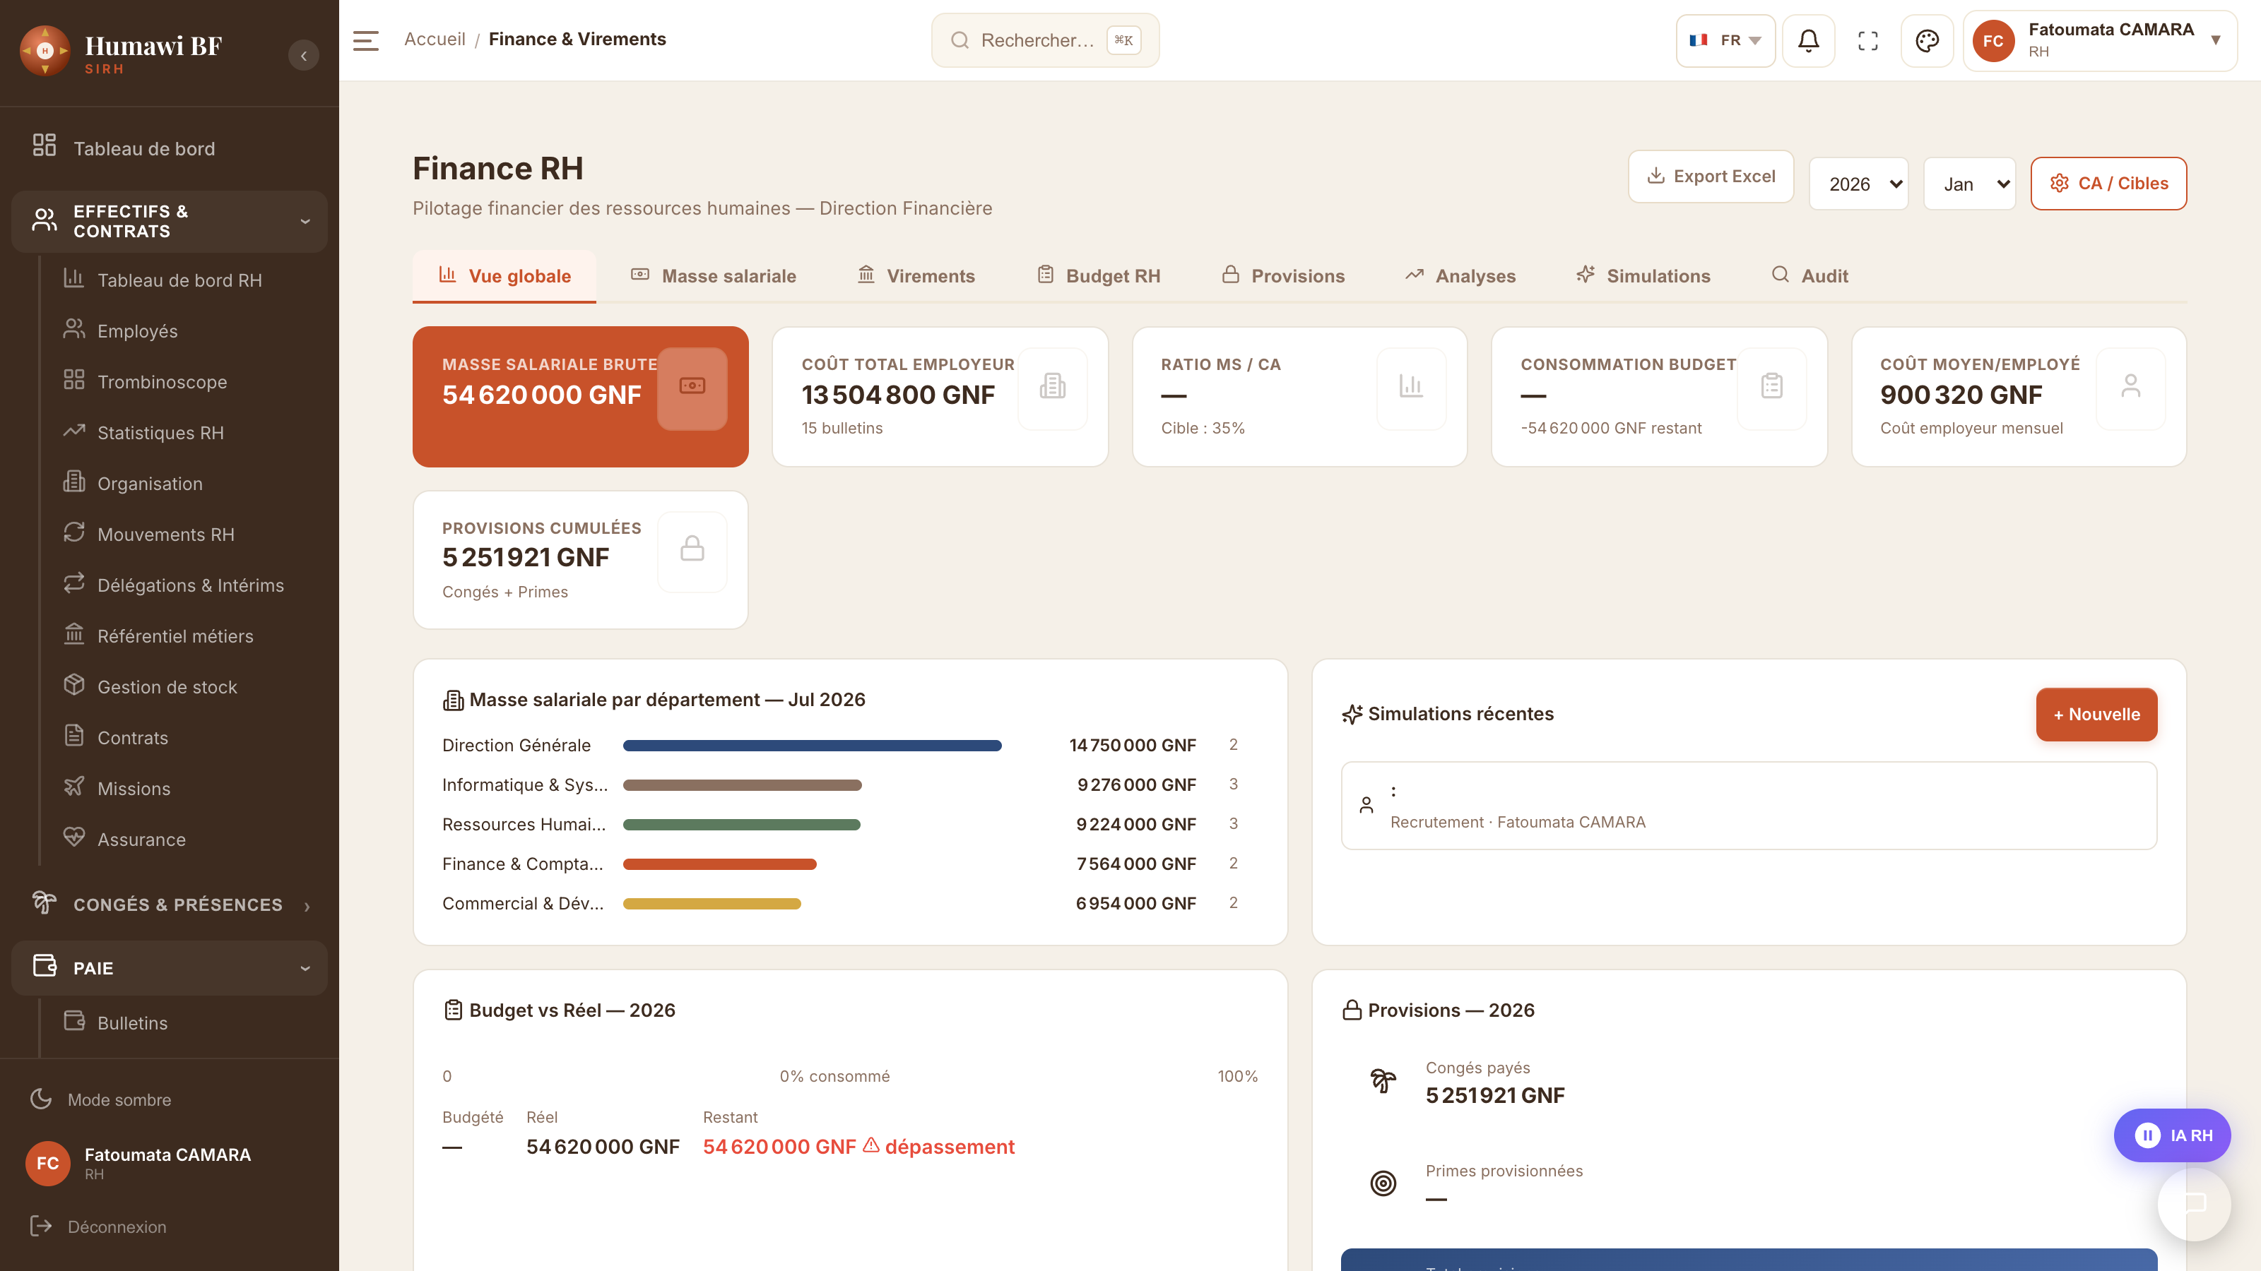
Task: Click '9 224 000 GNF' value
Action: [1135, 825]
